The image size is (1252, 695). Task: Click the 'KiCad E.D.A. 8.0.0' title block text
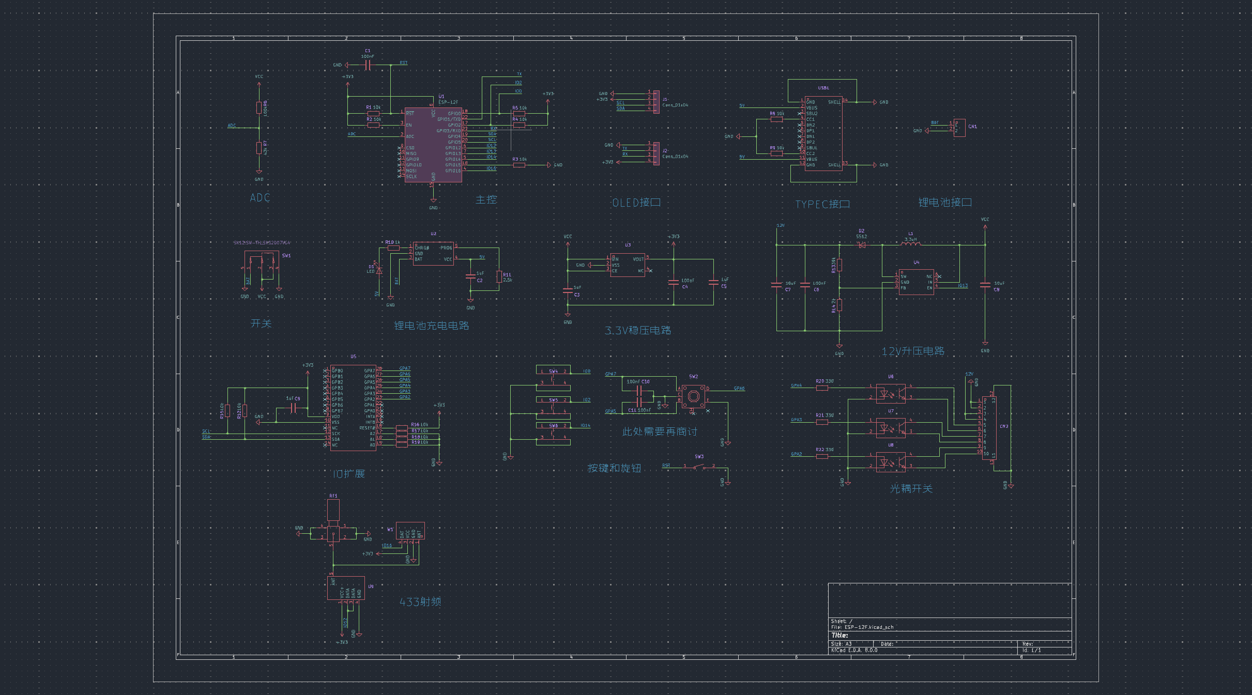(854, 650)
